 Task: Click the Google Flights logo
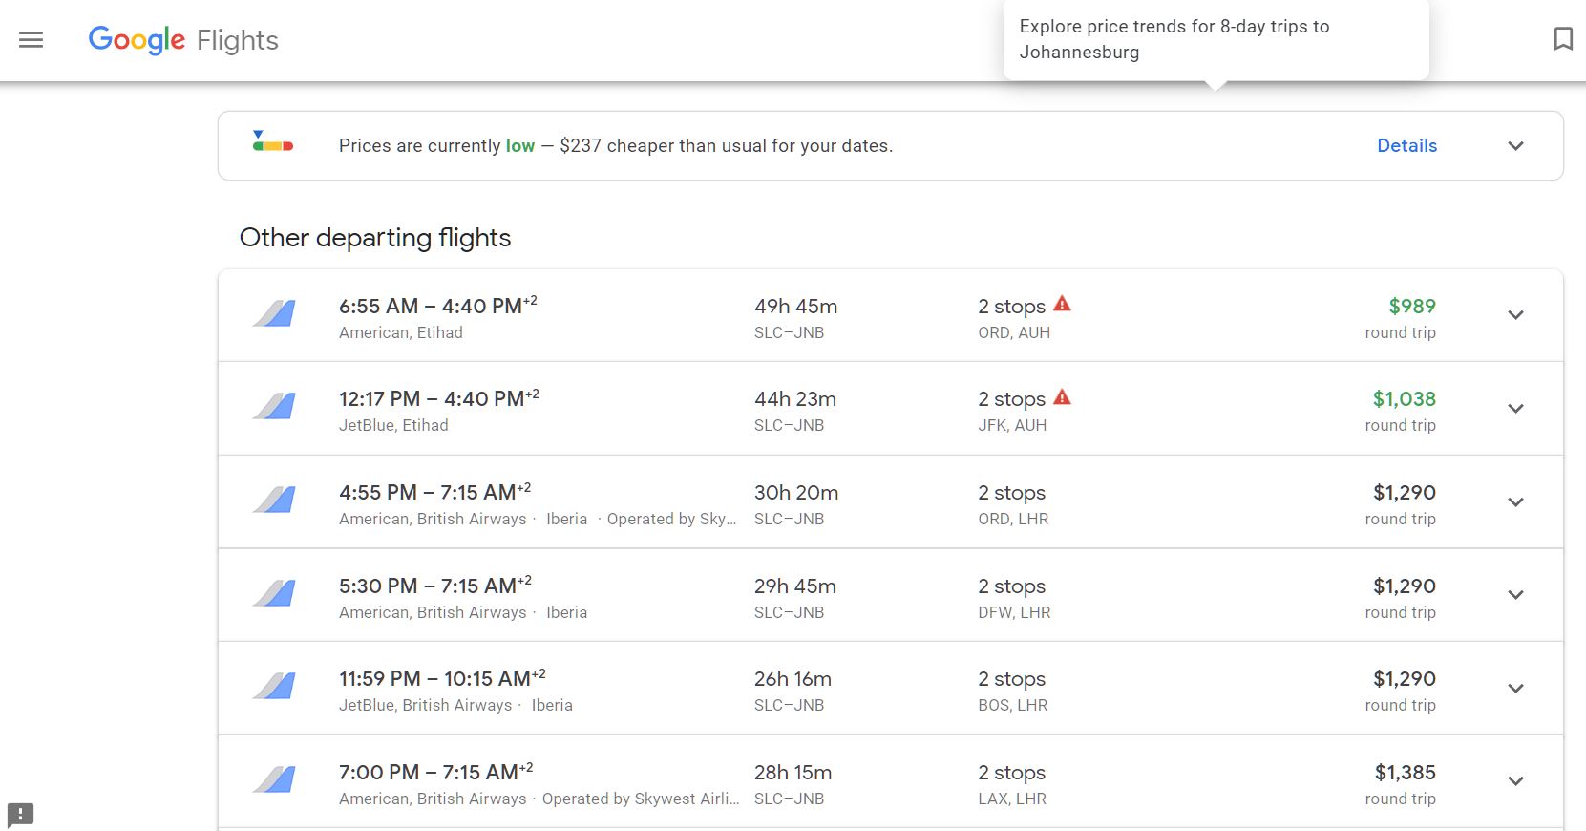point(183,40)
